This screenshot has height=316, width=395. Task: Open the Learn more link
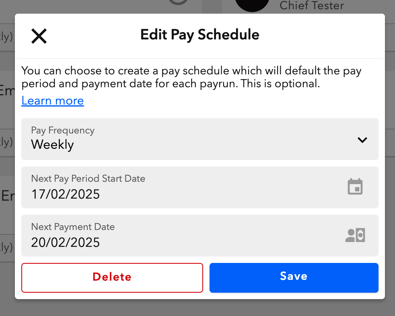[x=53, y=101]
